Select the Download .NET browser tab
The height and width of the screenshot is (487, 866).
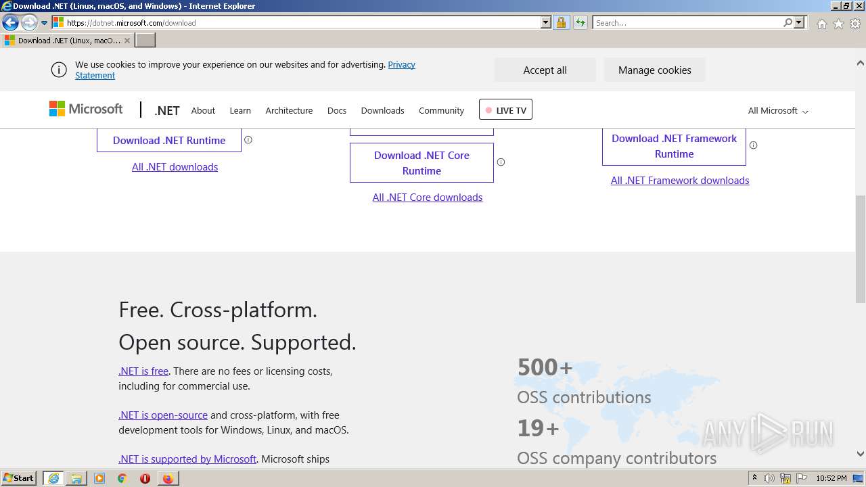(x=67, y=40)
